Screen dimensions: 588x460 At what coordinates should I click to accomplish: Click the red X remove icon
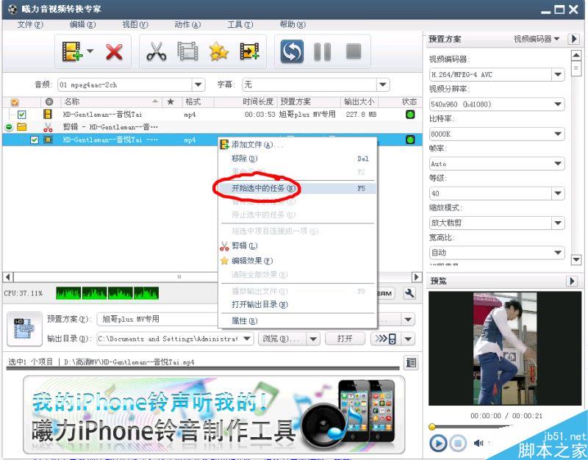[x=114, y=51]
